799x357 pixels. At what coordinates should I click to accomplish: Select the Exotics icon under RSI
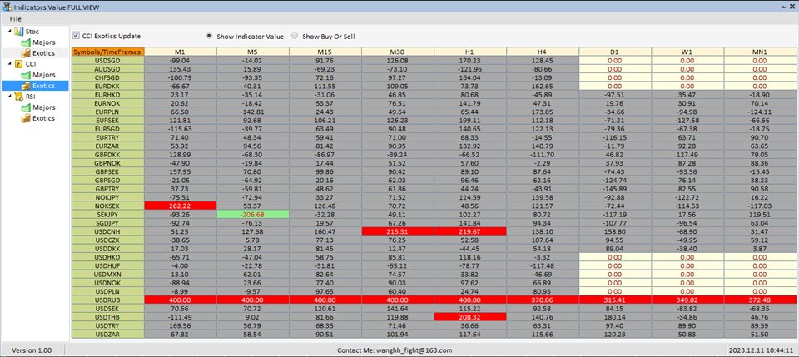click(x=26, y=118)
